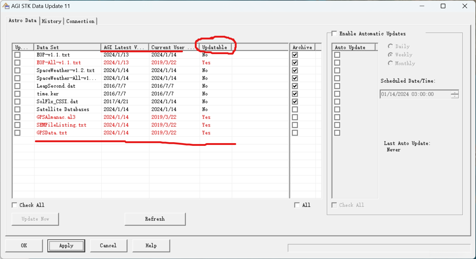Tick update checkbox for EOP-All-v1.1.txt
Image resolution: width=476 pixels, height=259 pixels.
17,62
